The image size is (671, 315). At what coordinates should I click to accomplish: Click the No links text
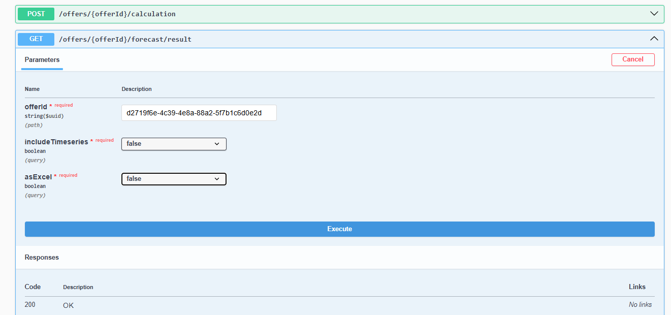(x=640, y=305)
